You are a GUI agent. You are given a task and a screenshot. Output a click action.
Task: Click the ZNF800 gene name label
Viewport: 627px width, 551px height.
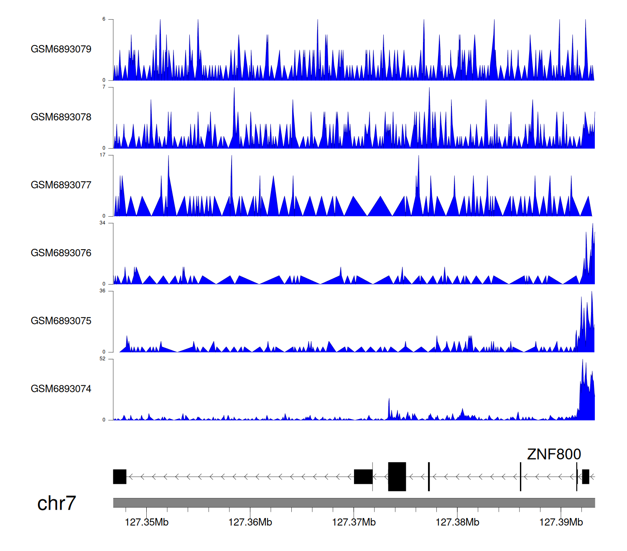554,454
